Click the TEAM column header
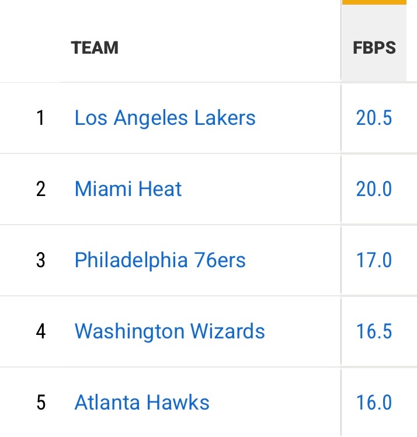The image size is (417, 437). click(x=95, y=47)
